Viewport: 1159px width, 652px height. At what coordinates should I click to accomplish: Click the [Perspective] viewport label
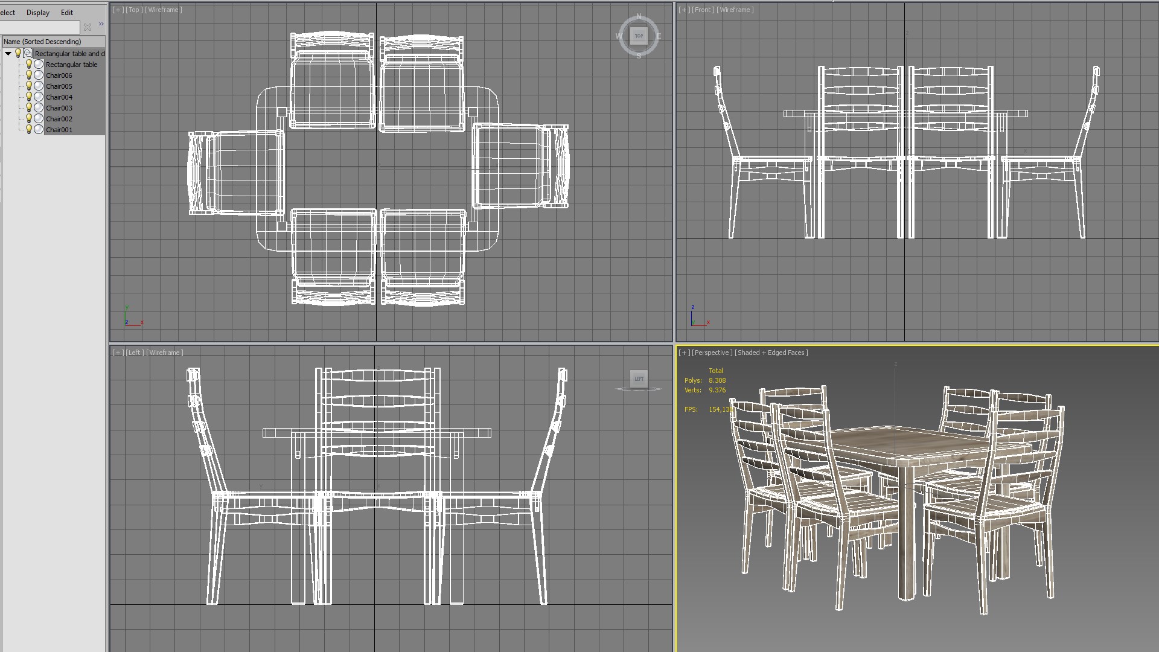712,353
